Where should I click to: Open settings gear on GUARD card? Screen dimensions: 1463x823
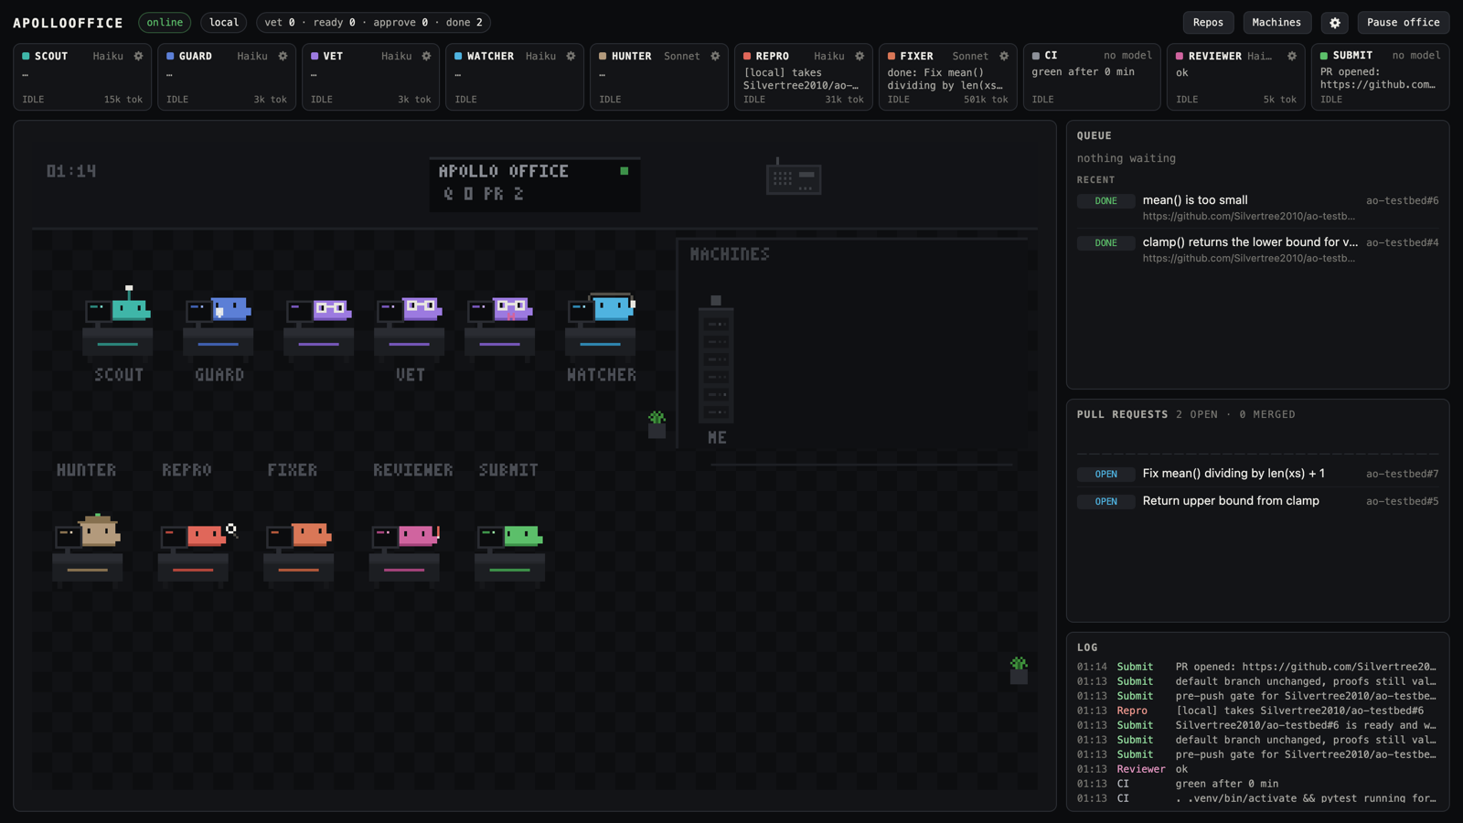point(283,56)
